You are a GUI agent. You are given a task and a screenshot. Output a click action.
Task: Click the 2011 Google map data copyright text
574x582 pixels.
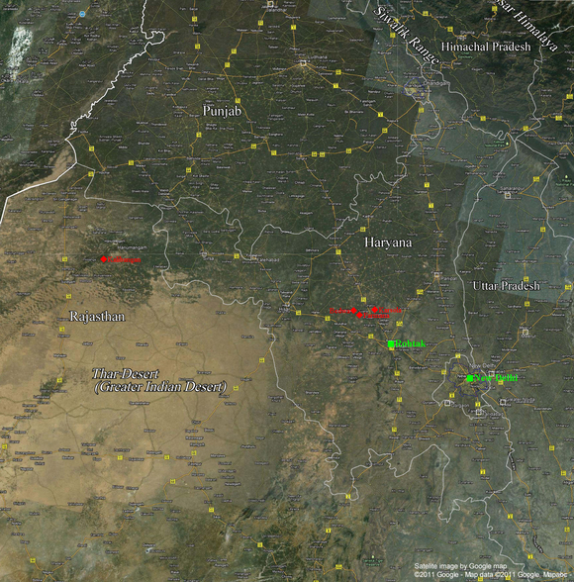(x=493, y=574)
